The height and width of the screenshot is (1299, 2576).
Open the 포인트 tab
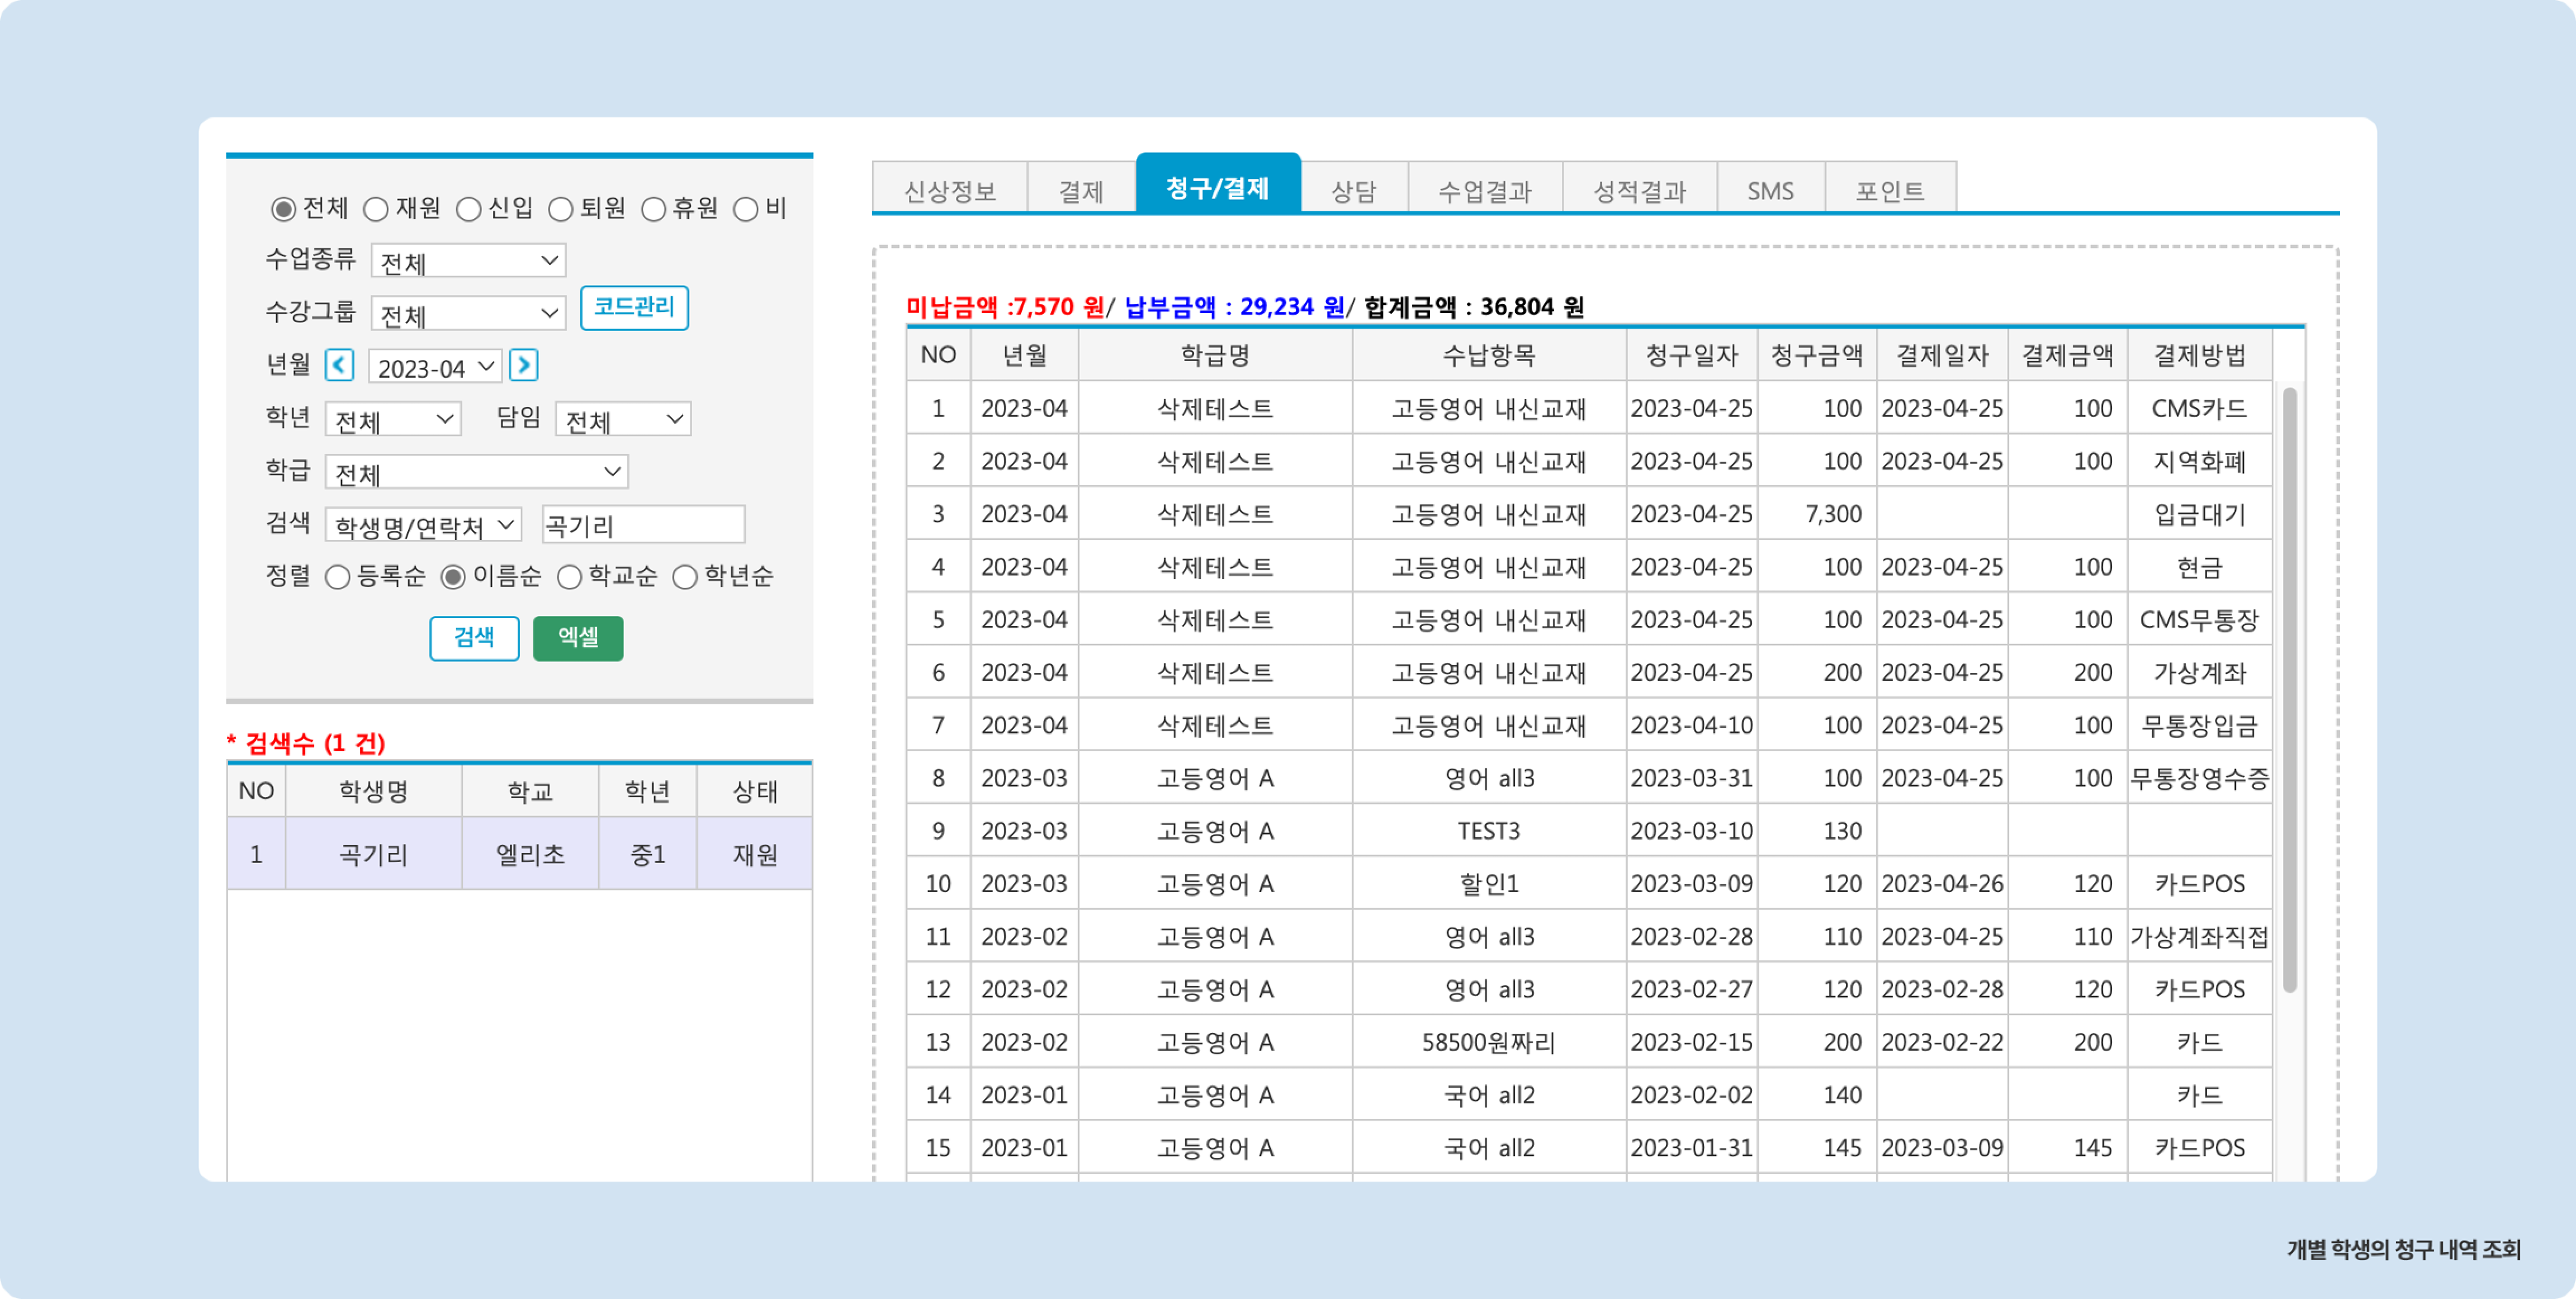[1889, 190]
